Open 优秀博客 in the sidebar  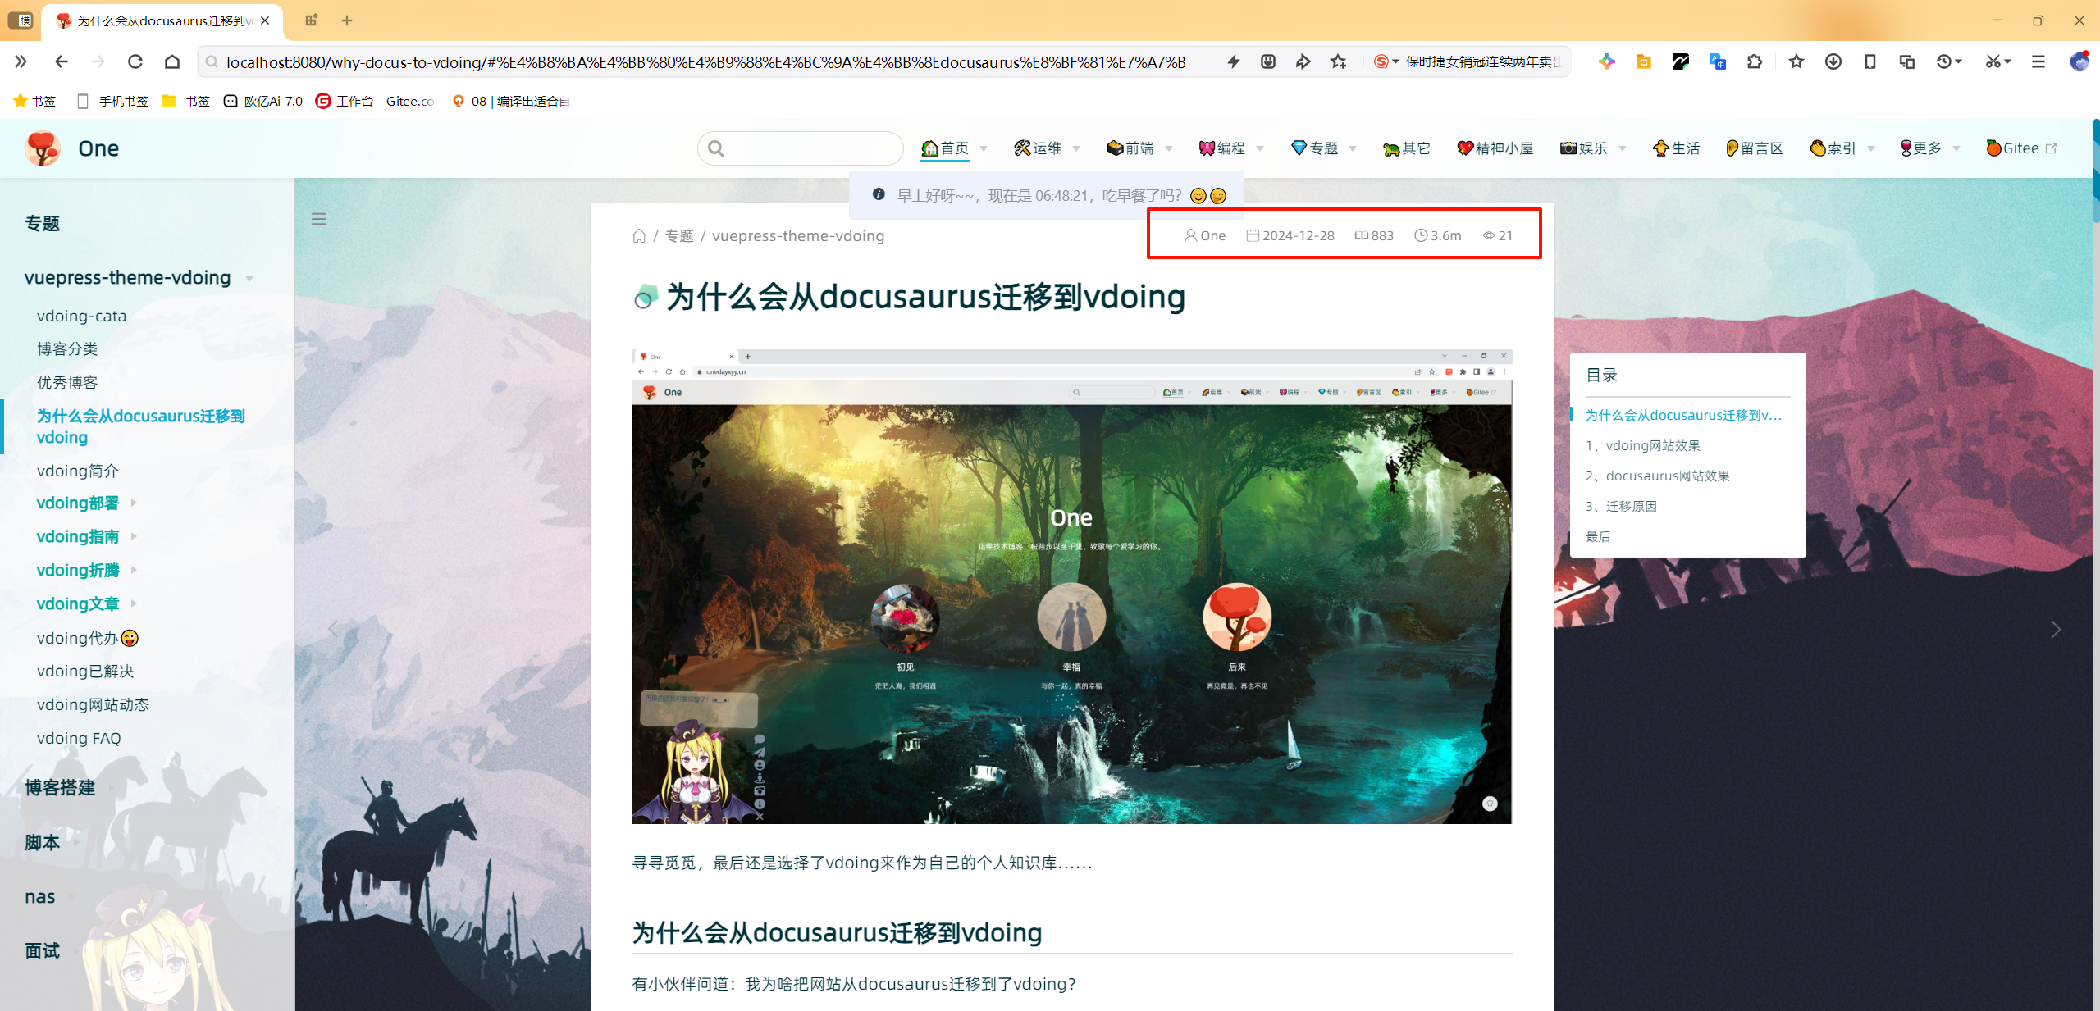click(67, 383)
